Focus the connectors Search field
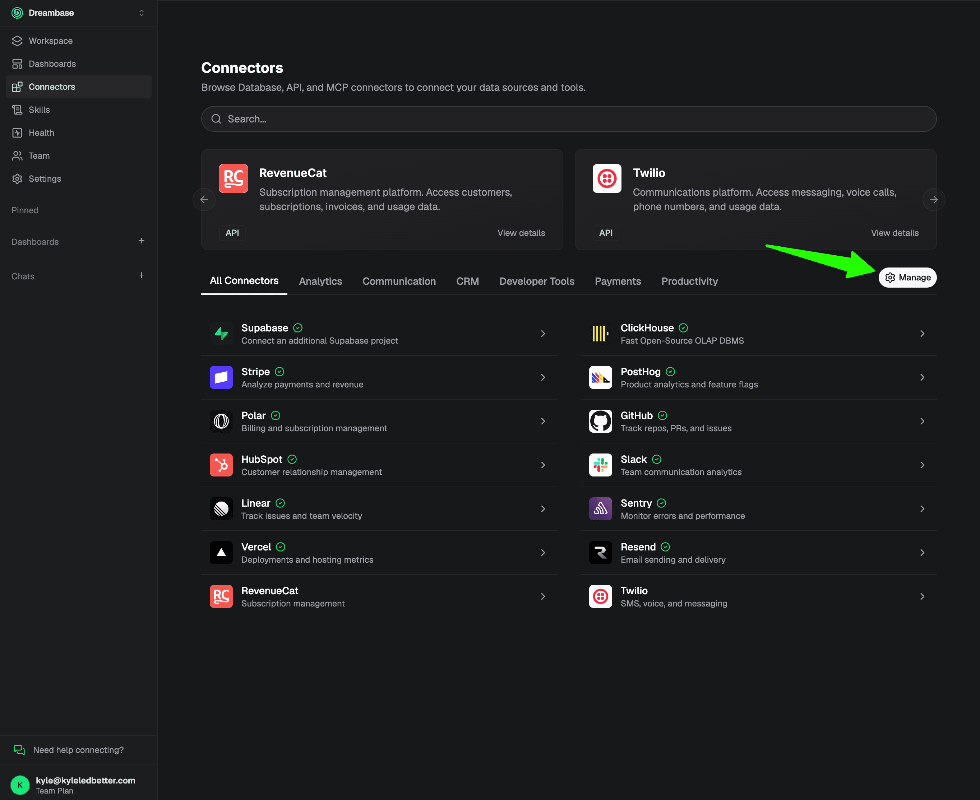This screenshot has width=980, height=800. point(569,119)
